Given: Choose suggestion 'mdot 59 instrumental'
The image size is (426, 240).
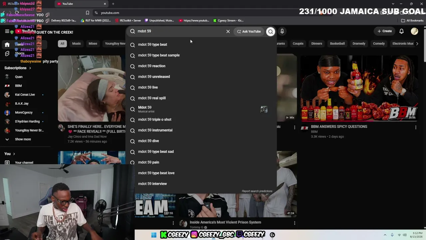Looking at the screenshot, I should (201, 130).
